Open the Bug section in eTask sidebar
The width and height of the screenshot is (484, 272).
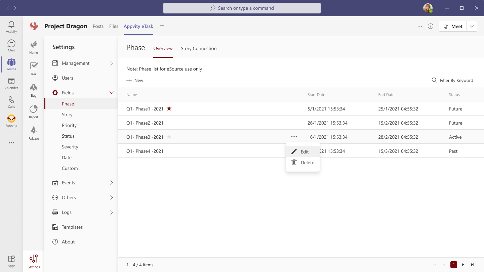click(x=34, y=90)
